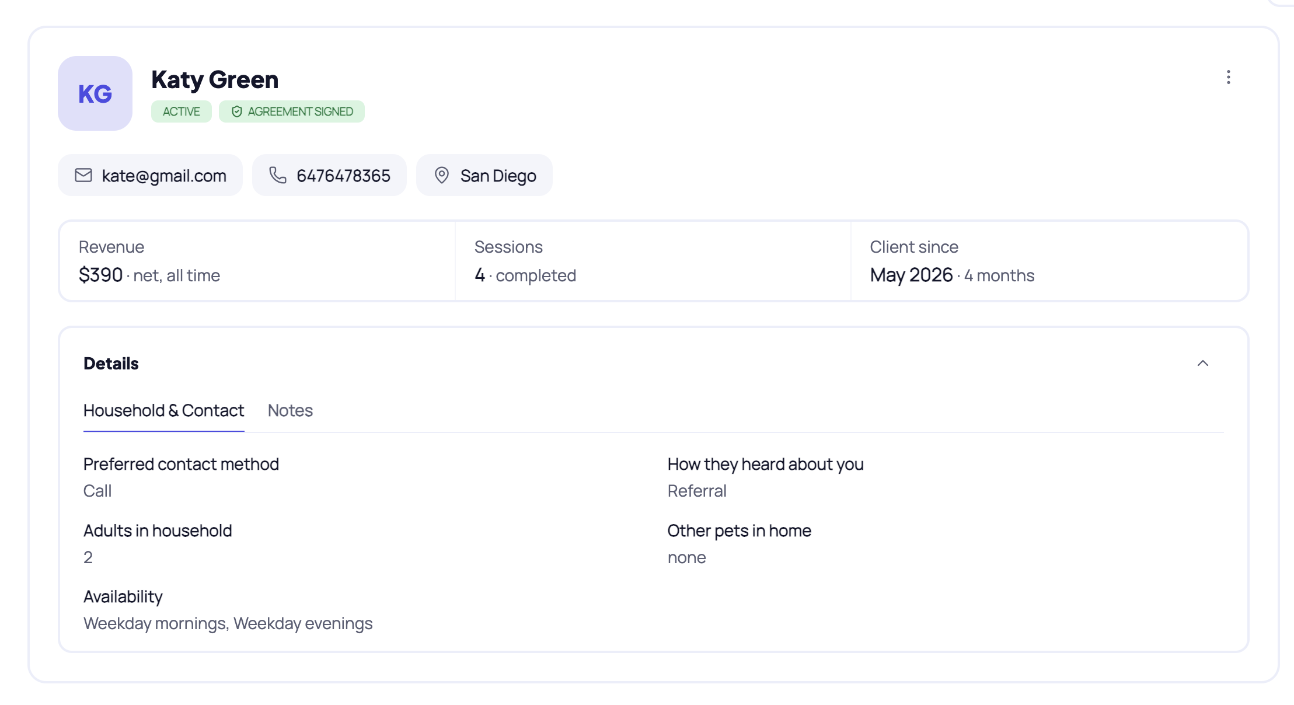Click the How they heard about you label
Image resolution: width=1294 pixels, height=705 pixels.
(765, 464)
